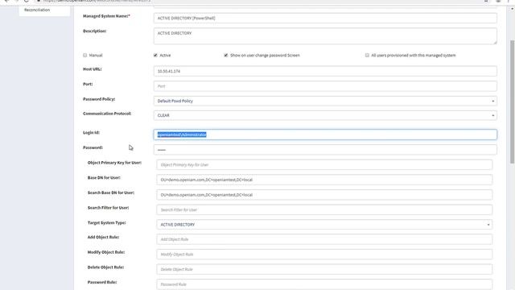Click the page vertical scrollbar thumb
Screen dimensions: 515x290
[512, 102]
